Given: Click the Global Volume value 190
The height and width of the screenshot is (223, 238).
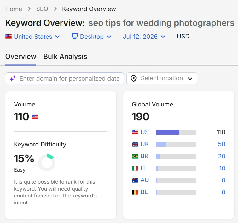Looking at the screenshot, I should 141,117.
